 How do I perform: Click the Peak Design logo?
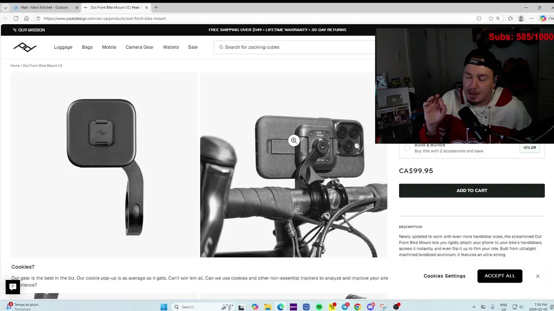(x=25, y=47)
